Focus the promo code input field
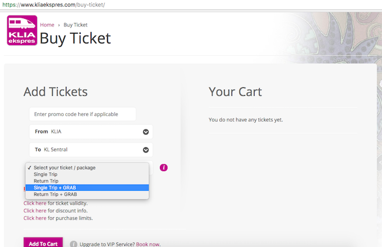Screen dimensions: 382x247 click(82, 114)
